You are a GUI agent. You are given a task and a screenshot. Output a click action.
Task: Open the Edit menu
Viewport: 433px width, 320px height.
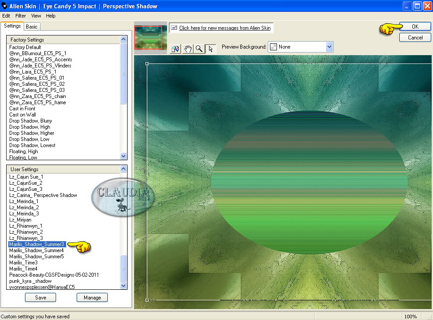[x=6, y=16]
